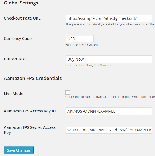Click the checkout page auto-created description text
Screen dimensions: 155x156
[110, 25]
